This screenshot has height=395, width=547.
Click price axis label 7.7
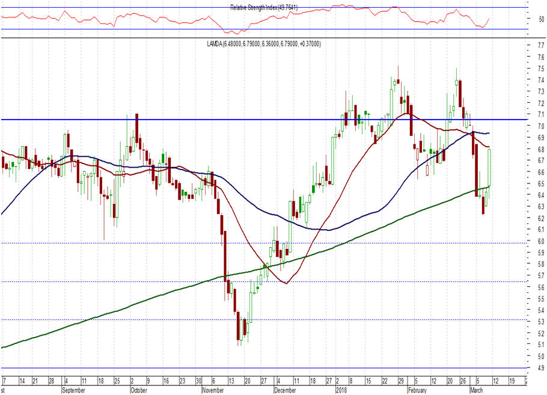pyautogui.click(x=541, y=45)
